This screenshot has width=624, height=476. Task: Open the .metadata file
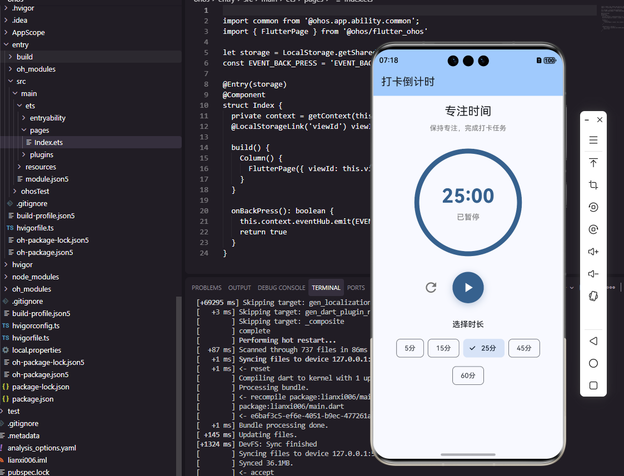(x=91, y=436)
